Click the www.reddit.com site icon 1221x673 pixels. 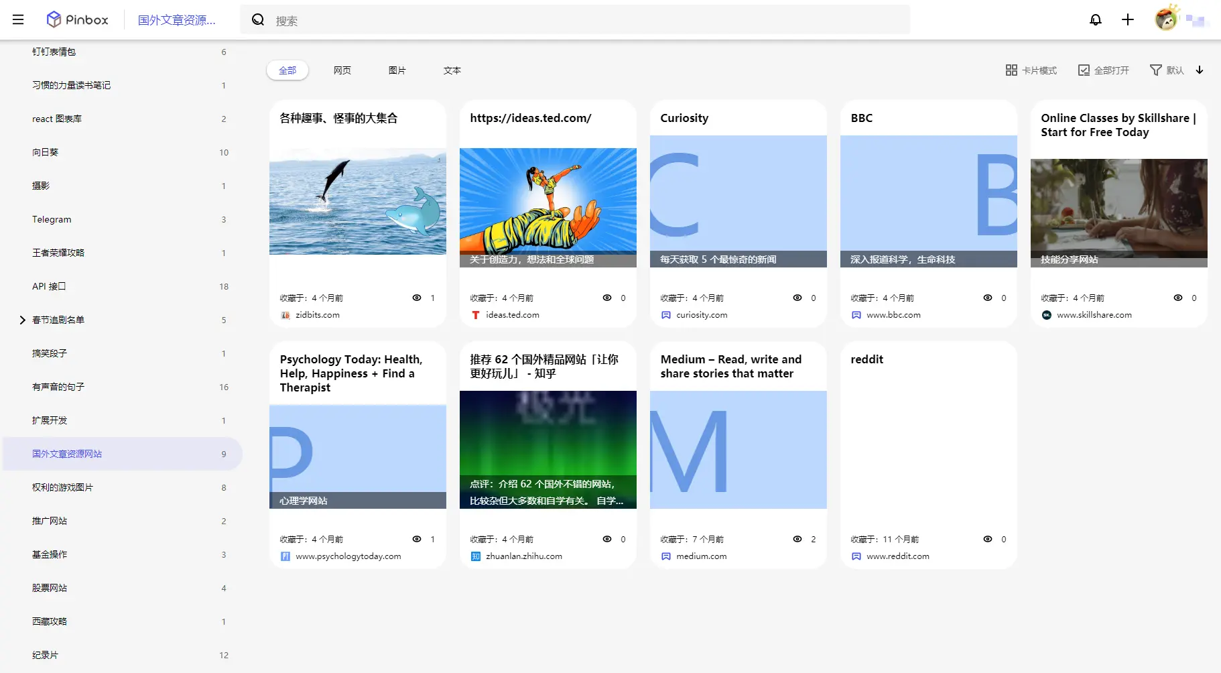tap(856, 556)
